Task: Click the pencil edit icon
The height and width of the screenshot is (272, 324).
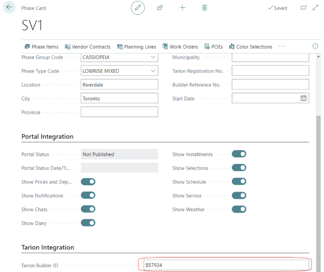Action: tap(138, 8)
